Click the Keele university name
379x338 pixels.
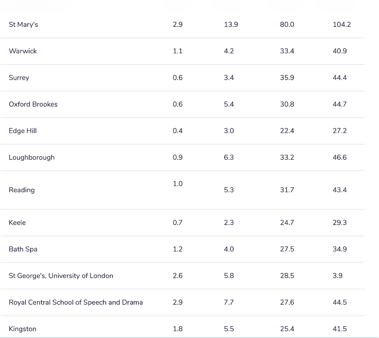coord(17,223)
